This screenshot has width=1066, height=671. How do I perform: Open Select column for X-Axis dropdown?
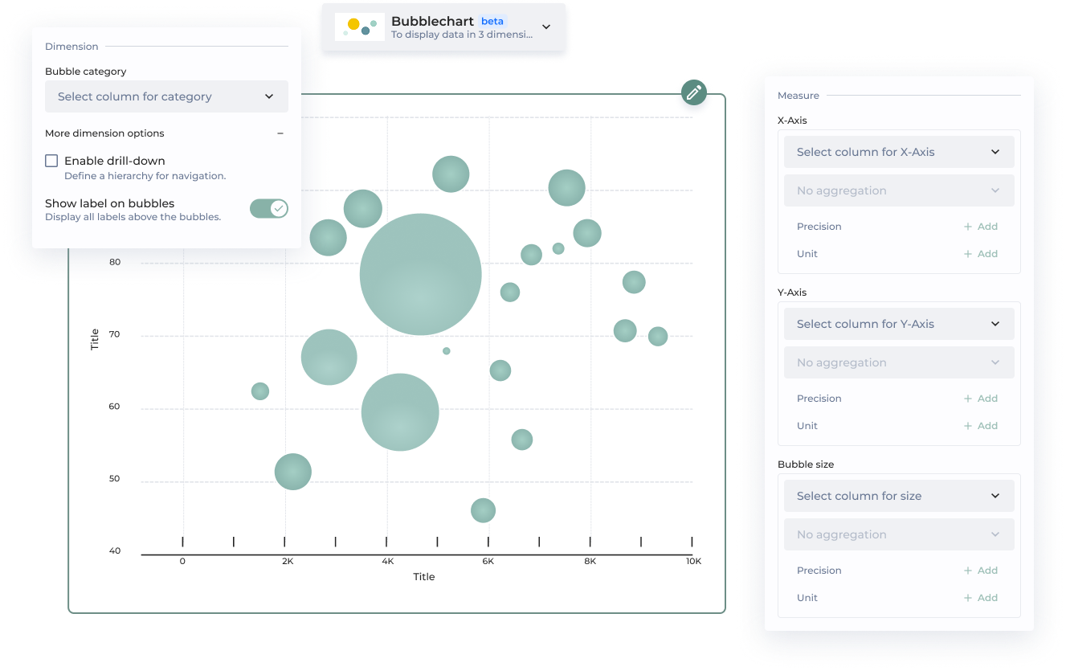[898, 152]
